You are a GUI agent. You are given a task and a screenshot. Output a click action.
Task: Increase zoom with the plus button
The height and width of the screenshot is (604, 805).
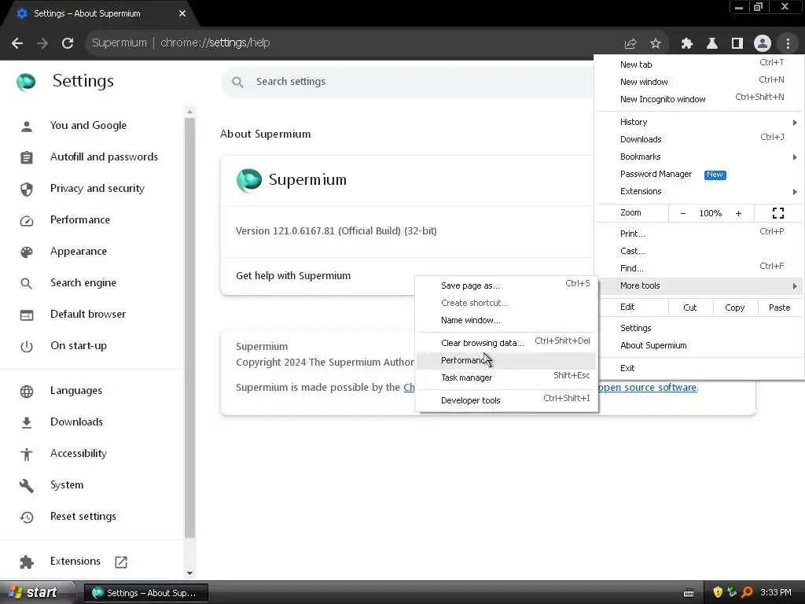tap(738, 213)
